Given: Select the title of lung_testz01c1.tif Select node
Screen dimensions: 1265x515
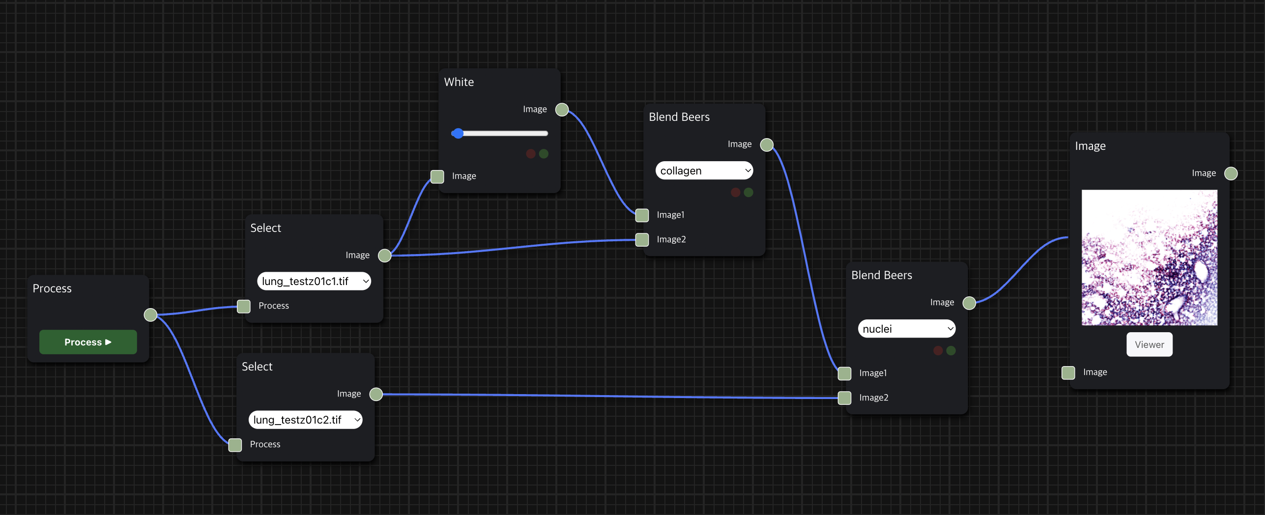Looking at the screenshot, I should point(266,228).
